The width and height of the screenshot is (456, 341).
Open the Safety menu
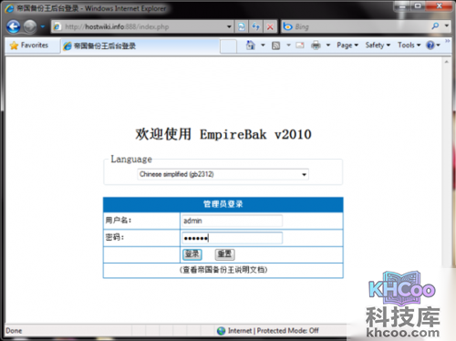[x=378, y=46]
